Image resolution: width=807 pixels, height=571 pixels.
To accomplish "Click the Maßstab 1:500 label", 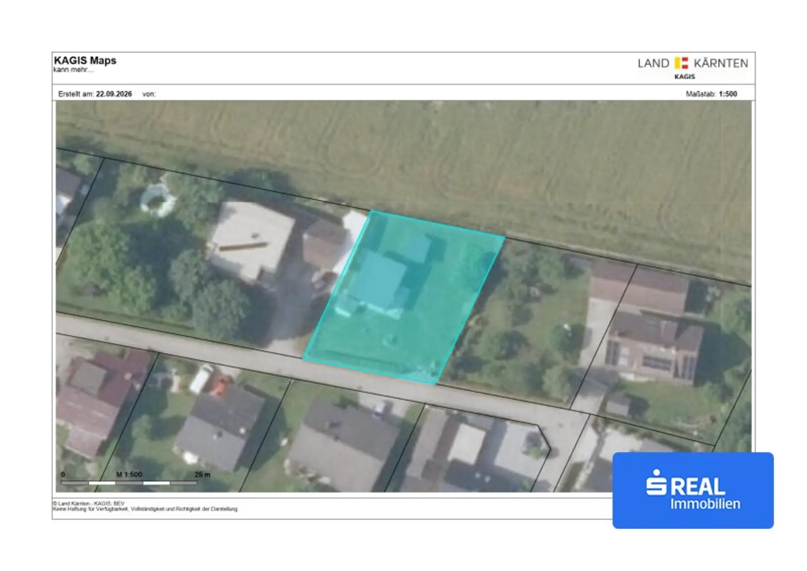I will click(711, 94).
